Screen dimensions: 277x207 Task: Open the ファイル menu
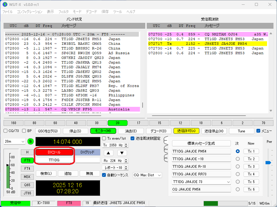point(7,12)
